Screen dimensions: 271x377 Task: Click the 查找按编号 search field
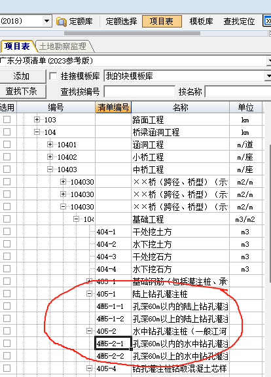(139, 92)
